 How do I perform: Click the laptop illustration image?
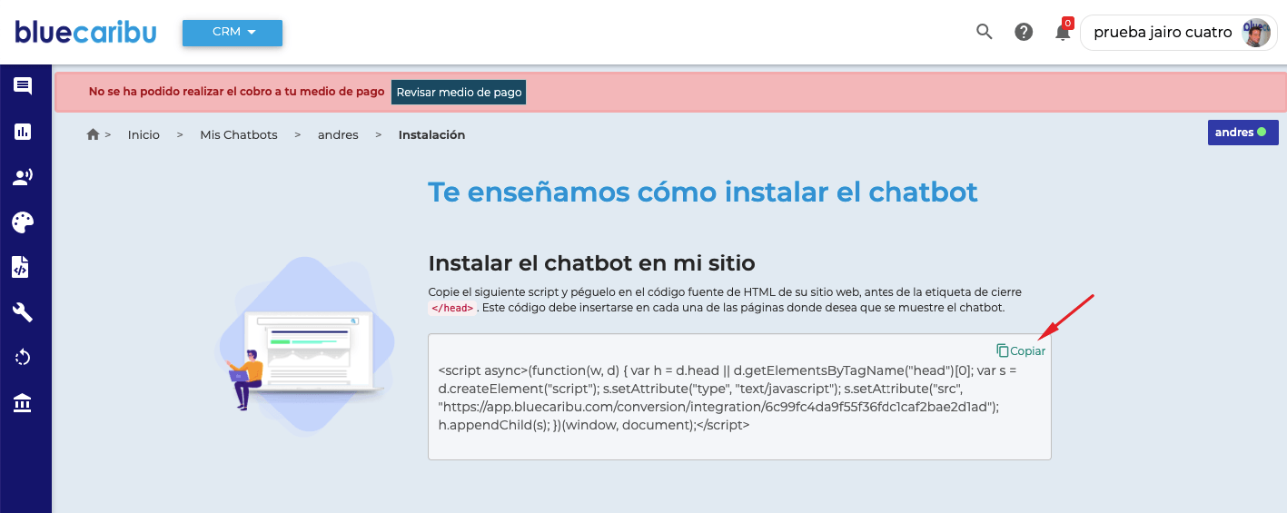304,345
